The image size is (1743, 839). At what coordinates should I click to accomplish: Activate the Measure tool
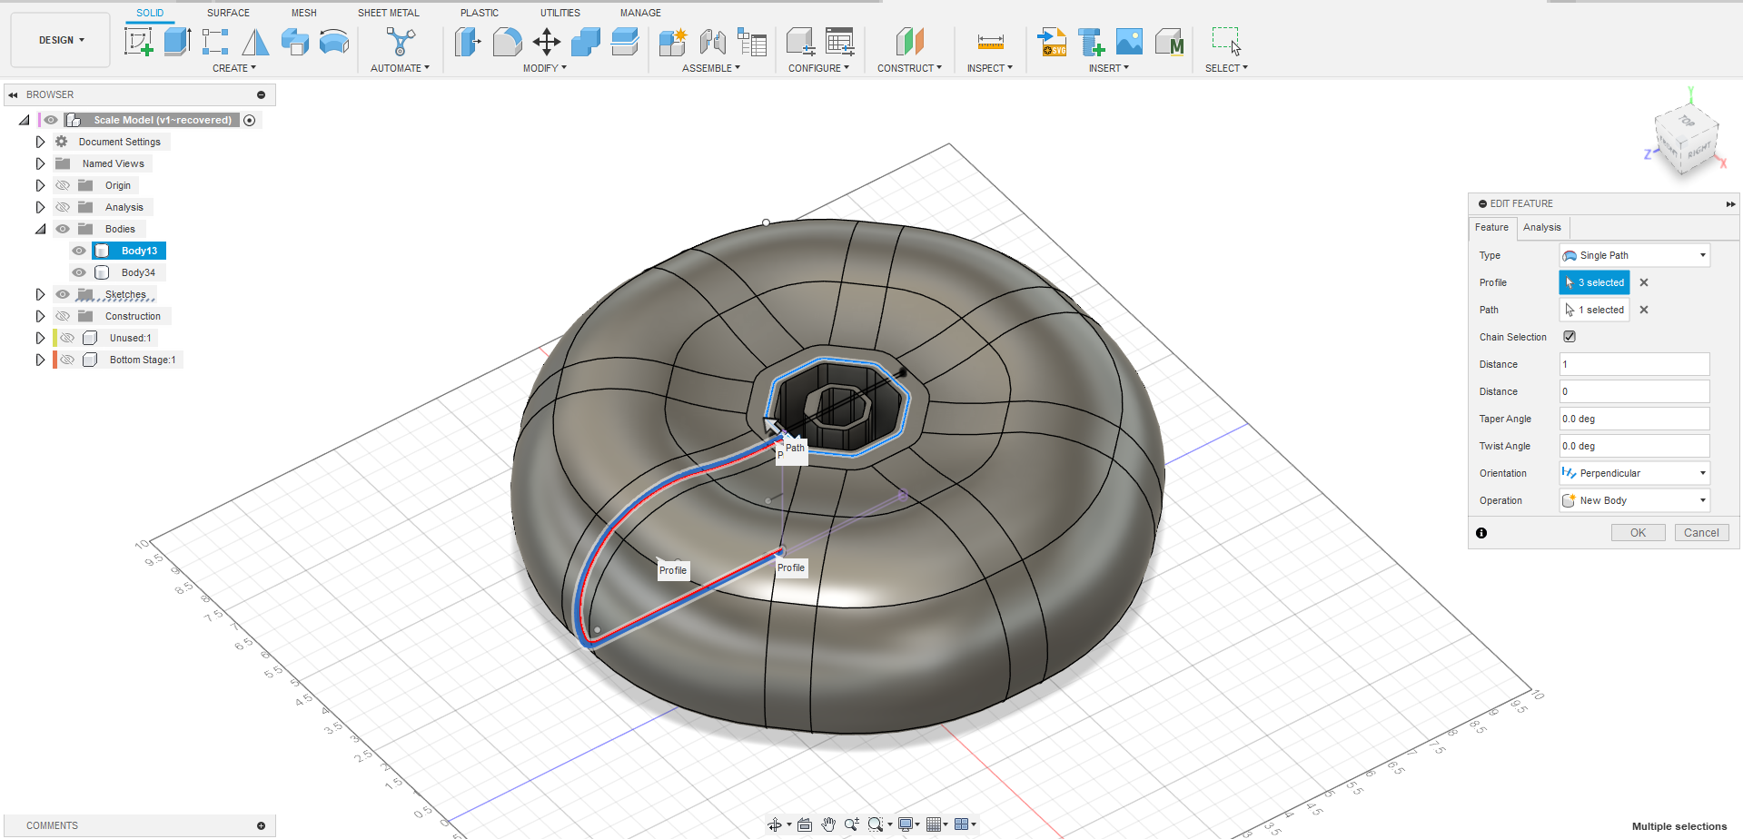tap(990, 42)
